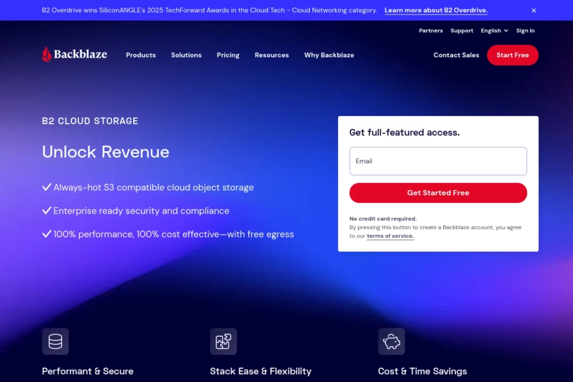Open the Solutions menu
The width and height of the screenshot is (573, 382).
point(186,55)
